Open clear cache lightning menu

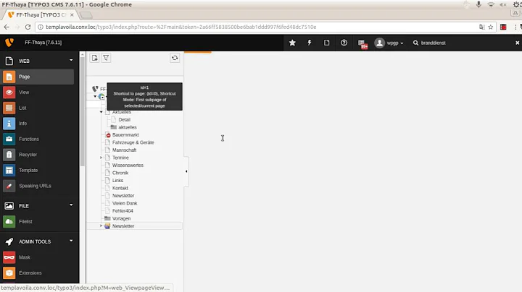coord(310,43)
